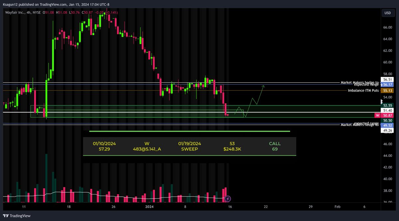Select the 56.51 price label

[388, 80]
